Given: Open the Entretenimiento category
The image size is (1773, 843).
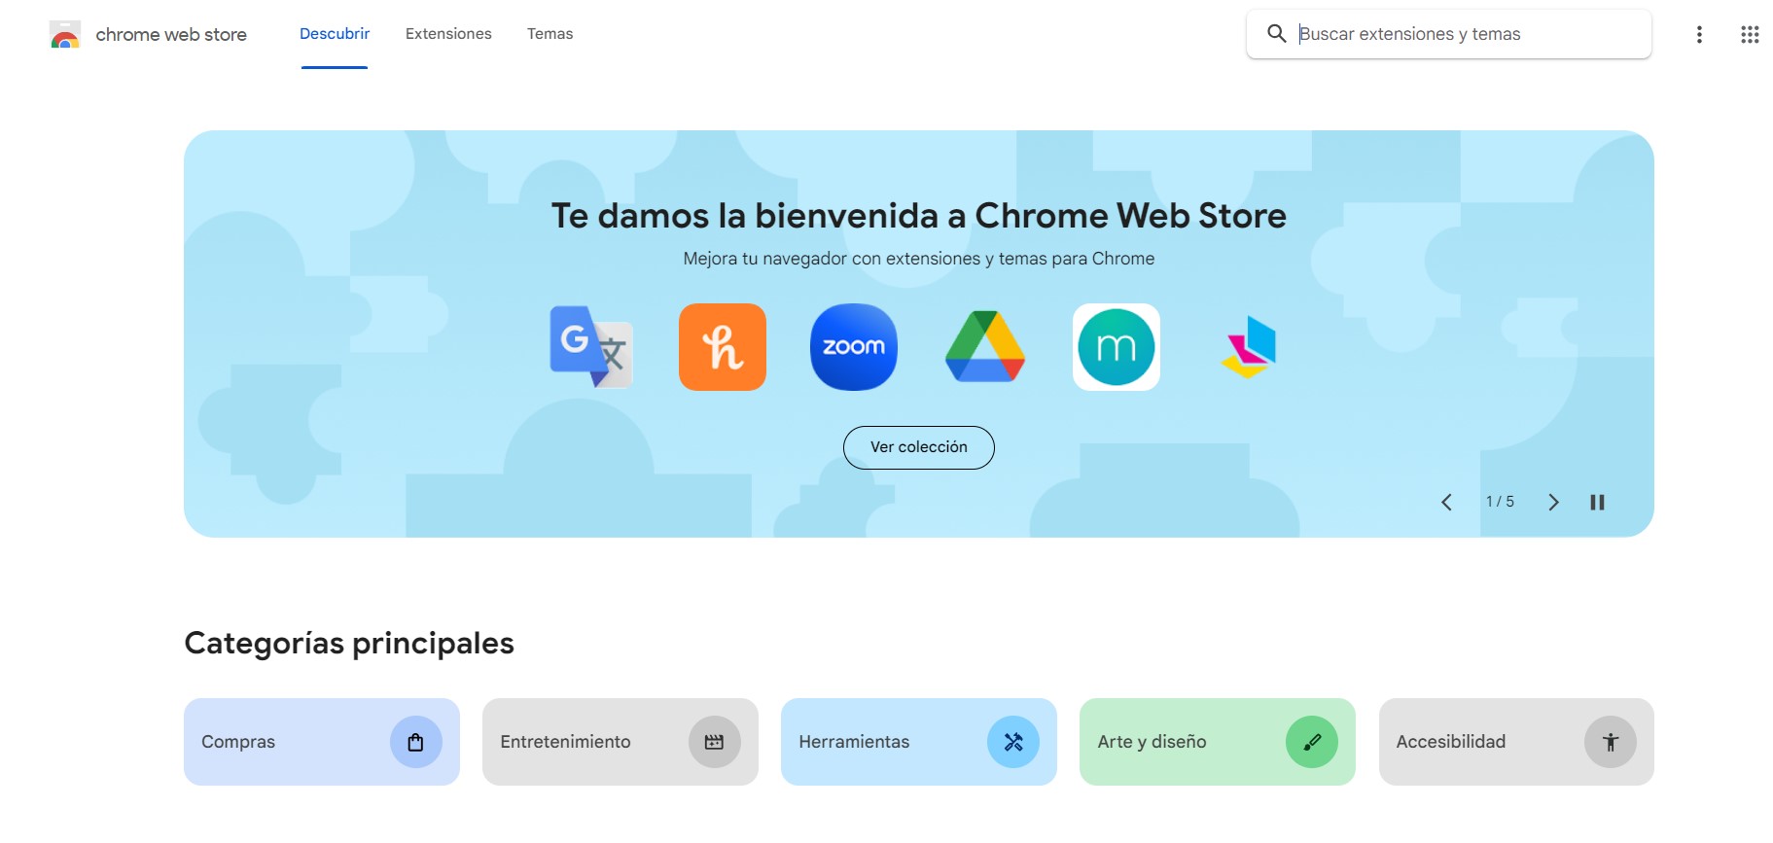Looking at the screenshot, I should click(x=621, y=742).
